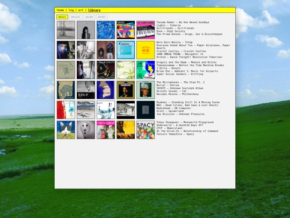Screen dimensions: 290x218
Task: Open Enon High Society album cover
Action: pos(126,30)
